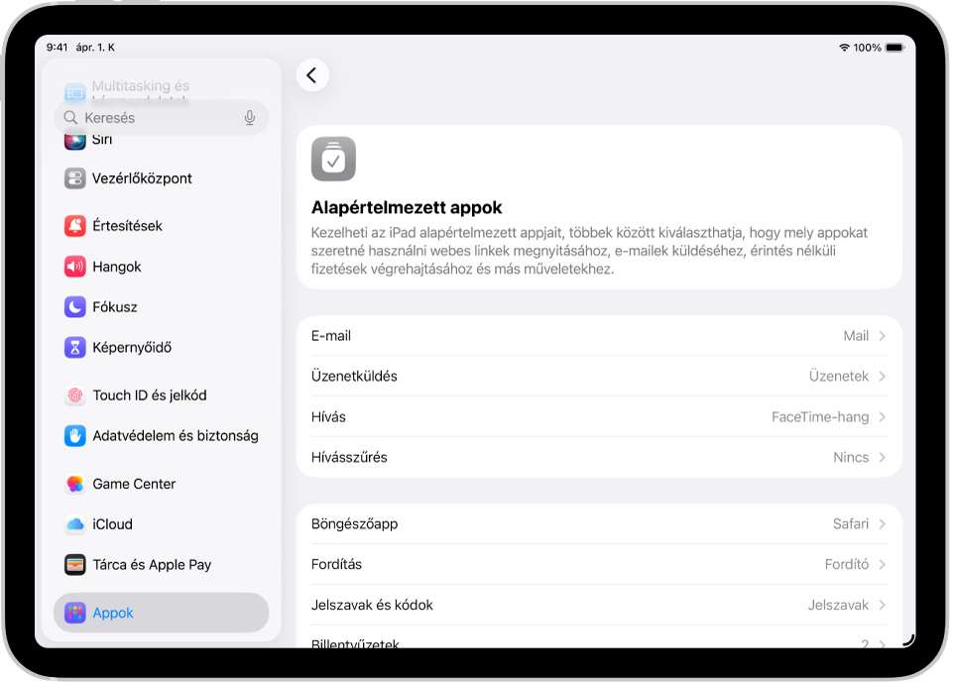This screenshot has height=683, width=955.
Task: Open Game Center via its colorful icon
Action: pos(76,484)
